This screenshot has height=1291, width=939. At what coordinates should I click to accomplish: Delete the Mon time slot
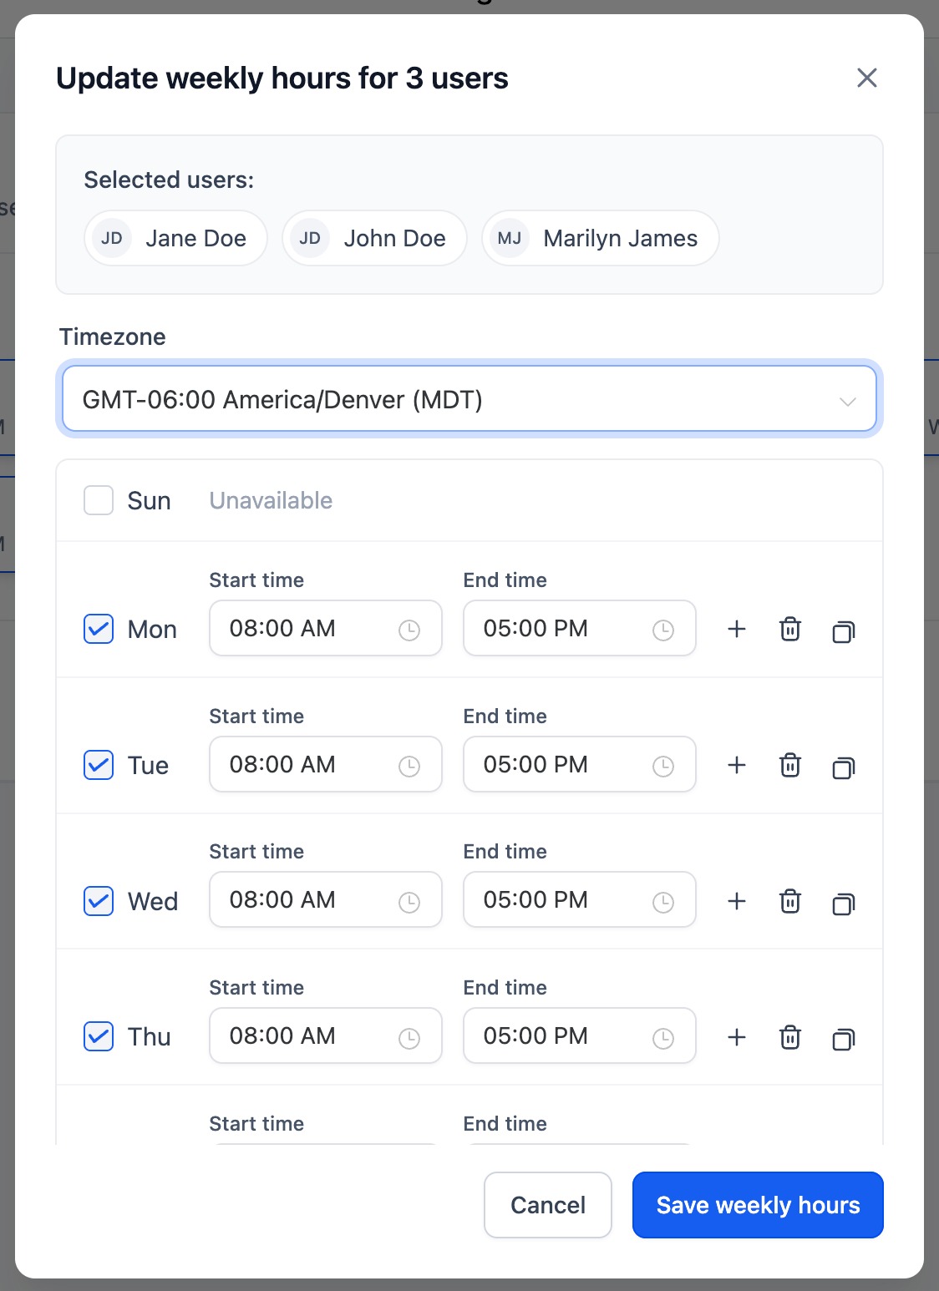click(790, 629)
